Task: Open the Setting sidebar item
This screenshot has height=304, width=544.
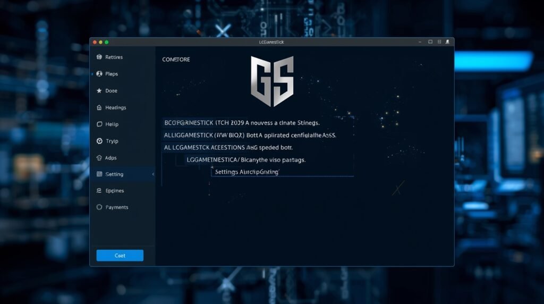Action: click(x=114, y=174)
